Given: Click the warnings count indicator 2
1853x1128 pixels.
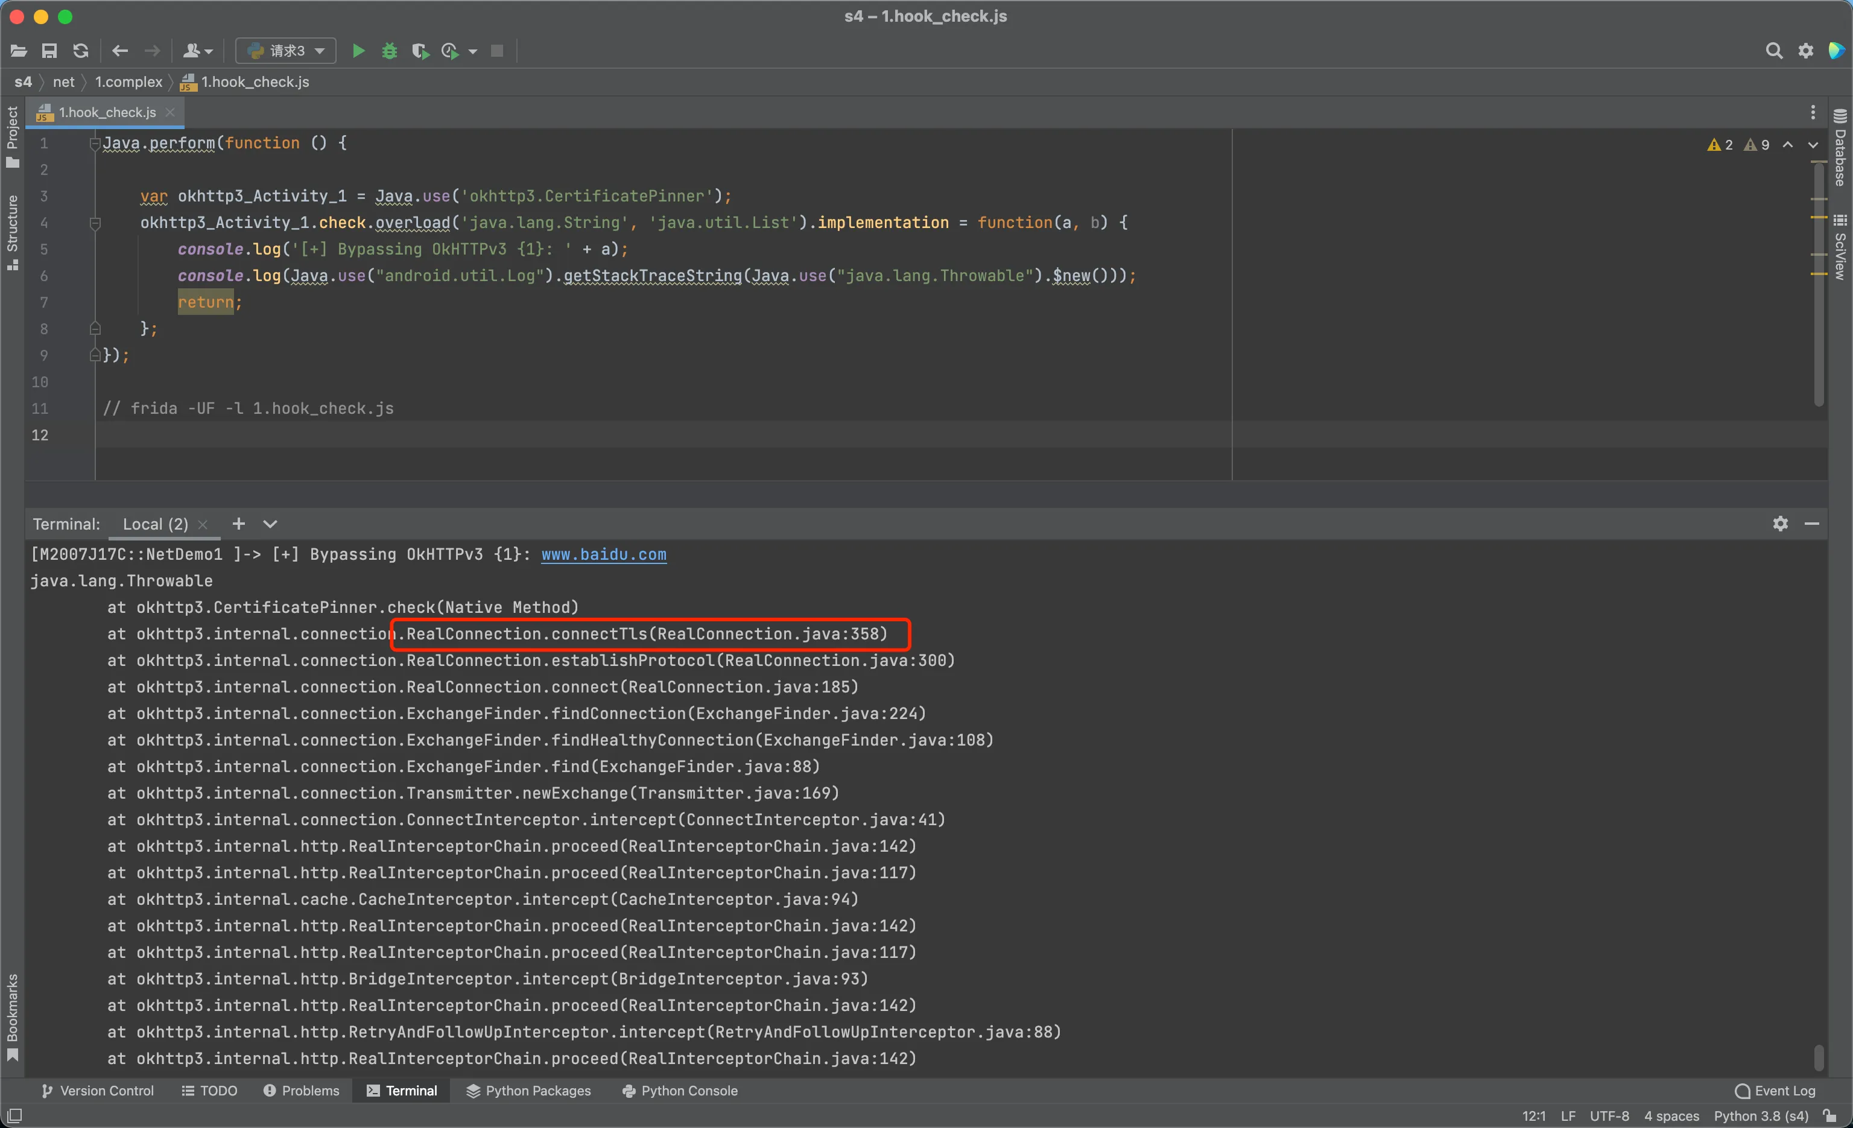Looking at the screenshot, I should (x=1720, y=144).
